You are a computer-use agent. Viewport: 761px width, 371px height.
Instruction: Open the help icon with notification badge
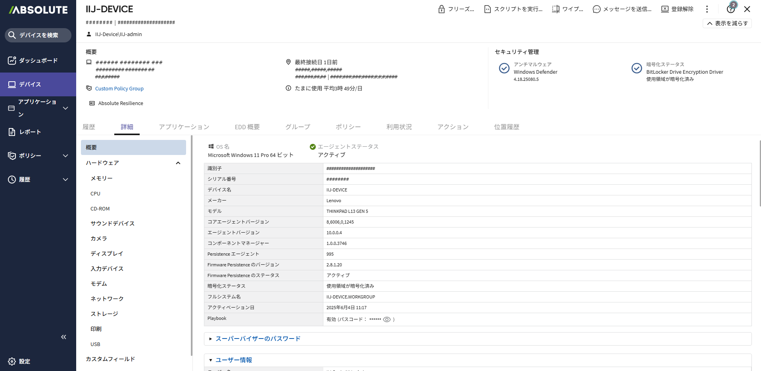point(730,9)
